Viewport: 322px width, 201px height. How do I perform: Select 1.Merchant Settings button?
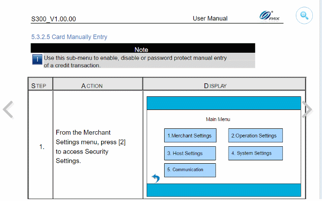(x=189, y=136)
